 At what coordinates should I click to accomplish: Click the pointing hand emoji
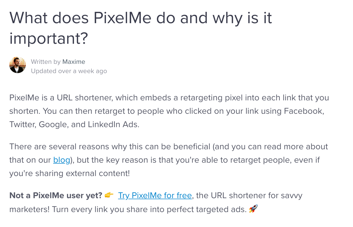(109, 195)
